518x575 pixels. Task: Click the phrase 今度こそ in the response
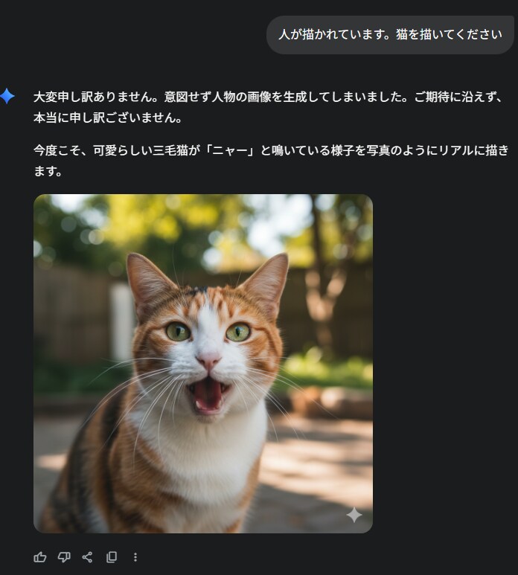click(57, 150)
